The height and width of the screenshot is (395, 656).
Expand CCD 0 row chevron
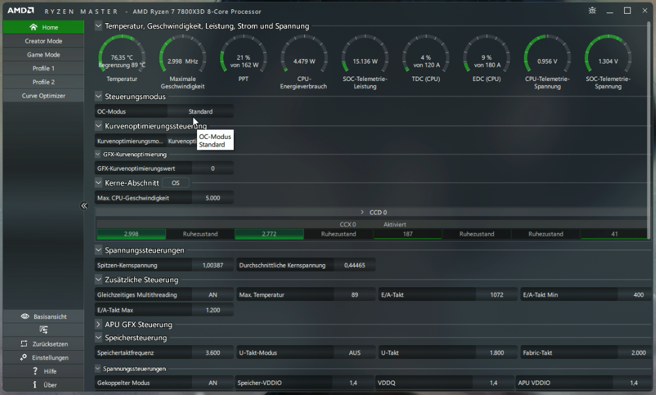click(362, 212)
